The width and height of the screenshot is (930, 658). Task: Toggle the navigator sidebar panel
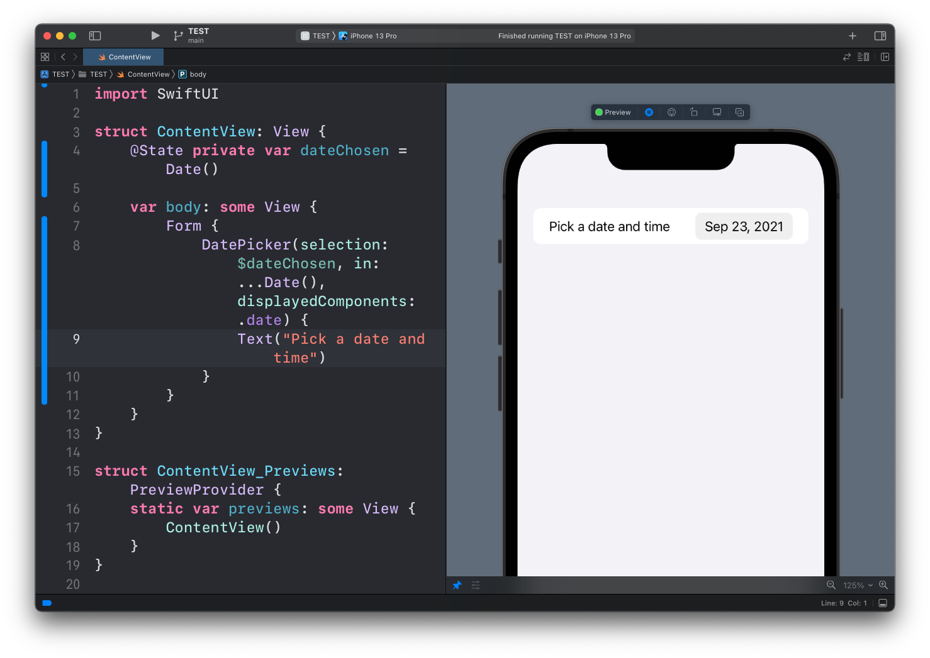point(95,36)
